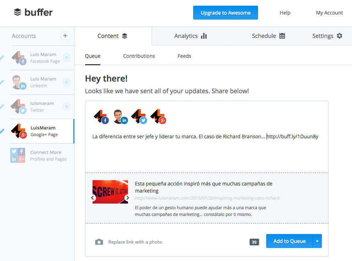This screenshot has width=352, height=261.
Task: Toggle the LinkedIn profile avatar in composer
Action: point(119,116)
